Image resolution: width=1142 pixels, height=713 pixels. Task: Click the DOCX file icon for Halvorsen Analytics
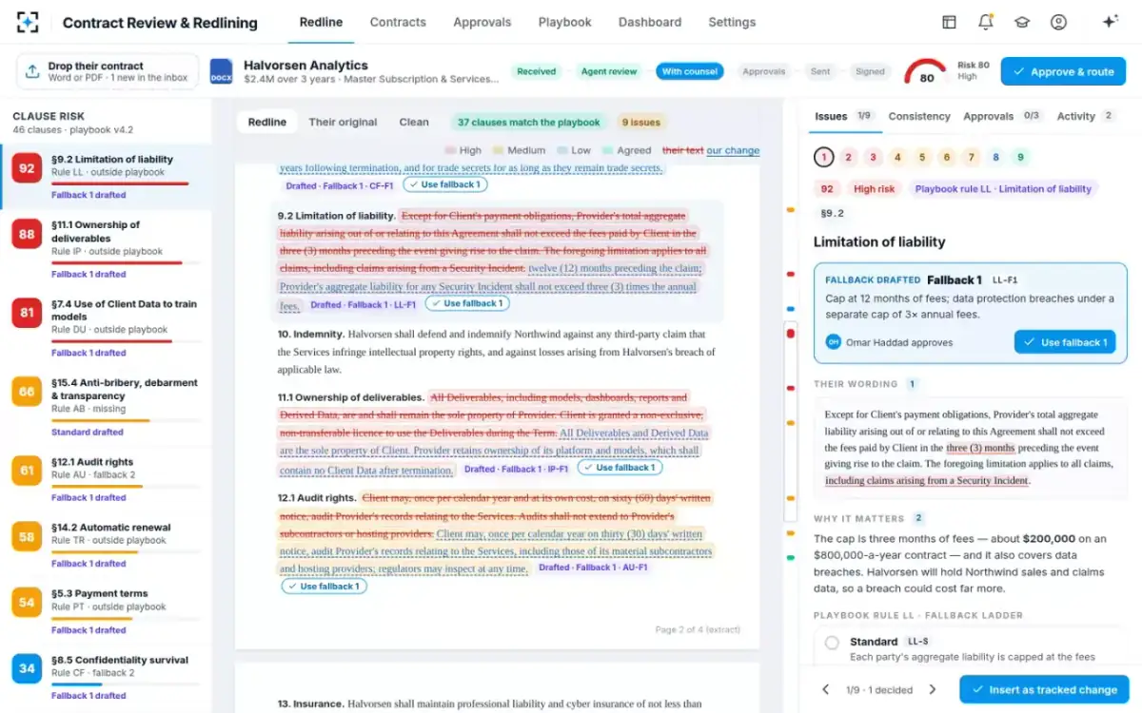point(221,71)
